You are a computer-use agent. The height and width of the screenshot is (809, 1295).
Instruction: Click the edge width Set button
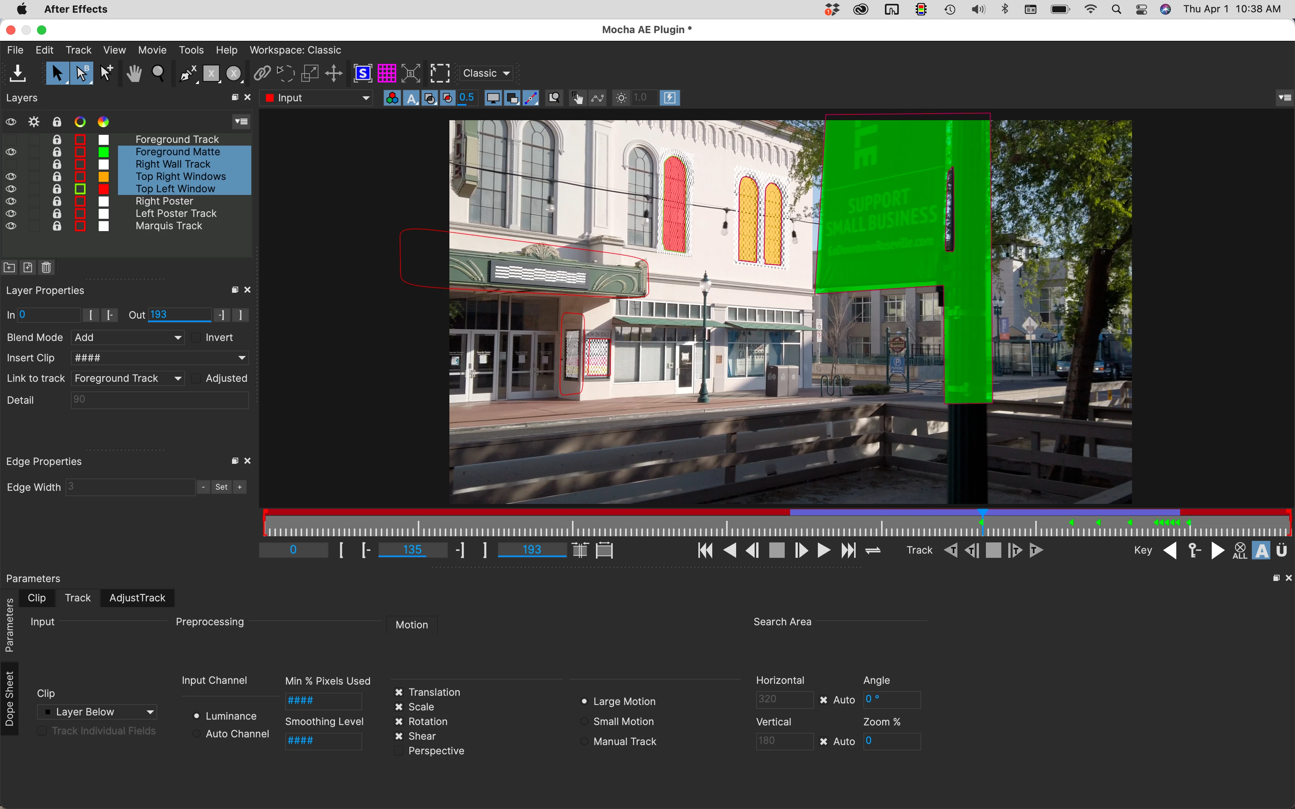pyautogui.click(x=221, y=487)
